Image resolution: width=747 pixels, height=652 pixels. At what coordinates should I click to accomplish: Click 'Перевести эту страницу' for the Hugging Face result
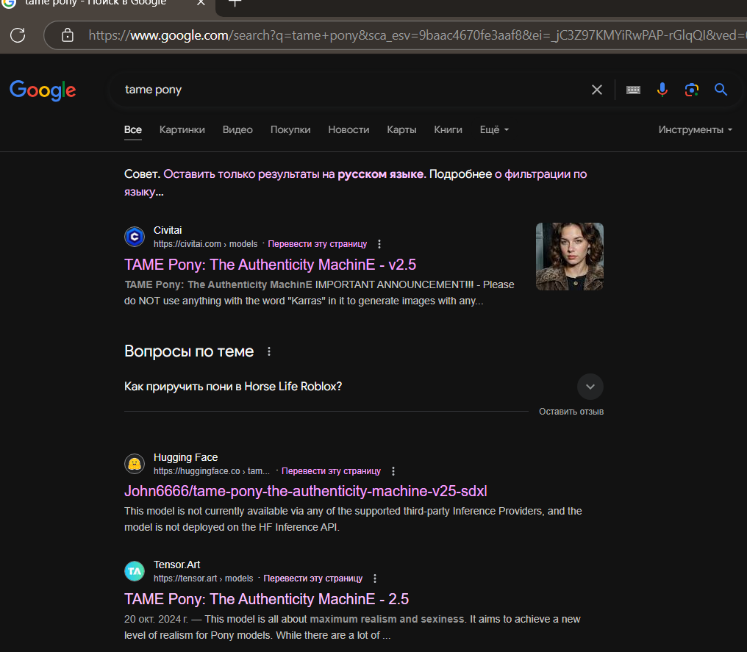click(x=331, y=471)
